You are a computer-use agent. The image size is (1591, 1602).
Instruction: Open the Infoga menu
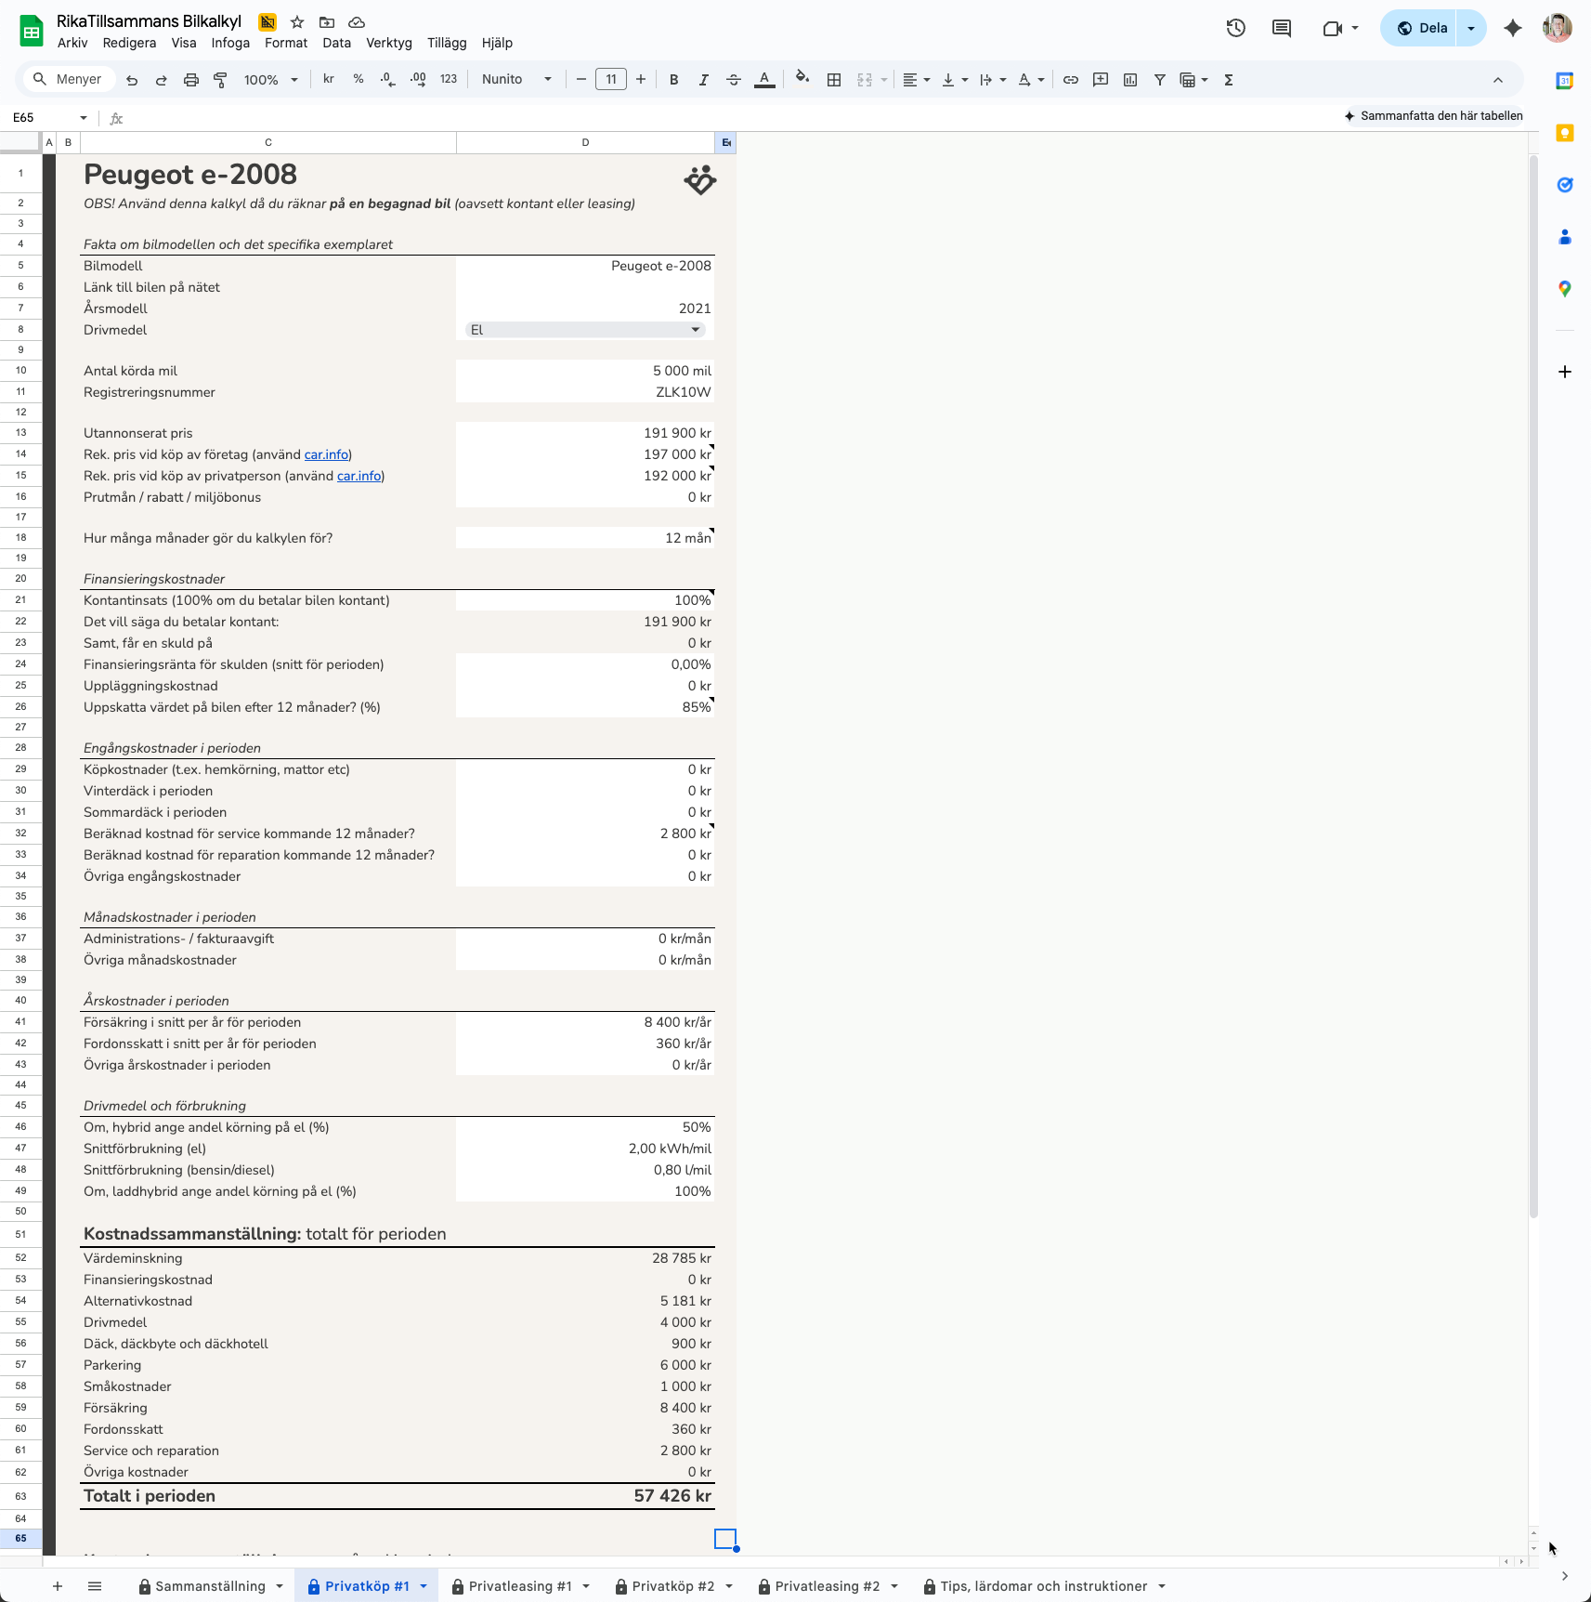(230, 43)
